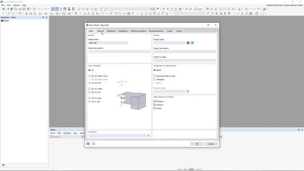Select Blank initialization option
This screenshot has height=171, width=304.
155,70
